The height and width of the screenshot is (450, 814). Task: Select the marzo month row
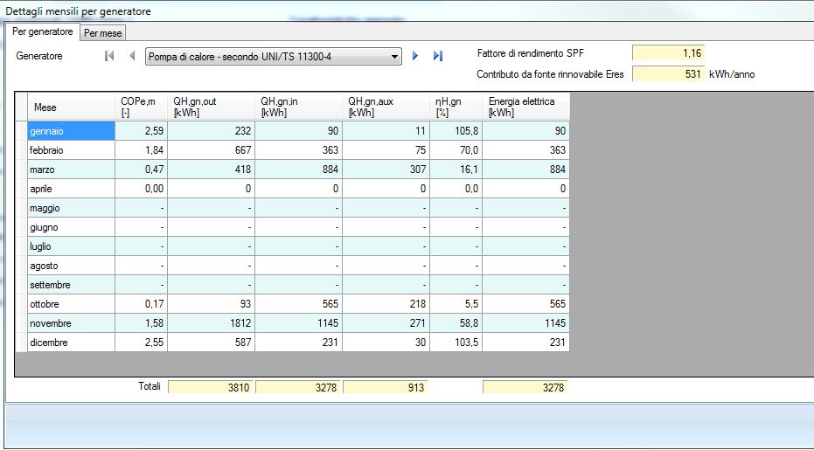[71, 170]
